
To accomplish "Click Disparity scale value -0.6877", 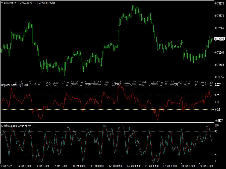I will 219,121.
